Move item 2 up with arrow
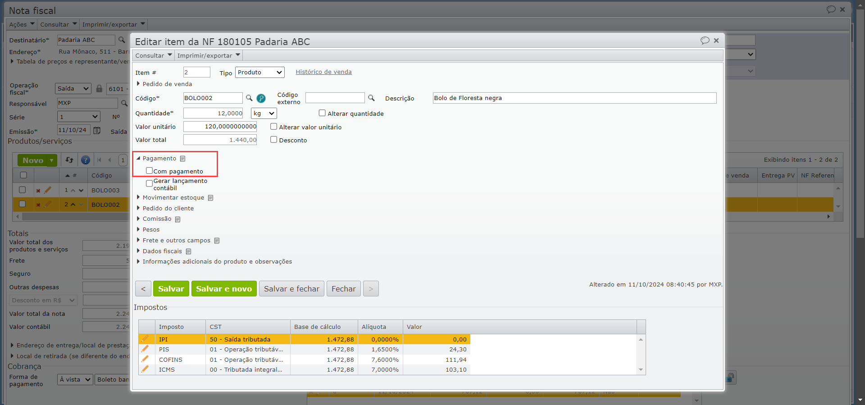Image resolution: width=865 pixels, height=405 pixels. pyautogui.click(x=73, y=205)
